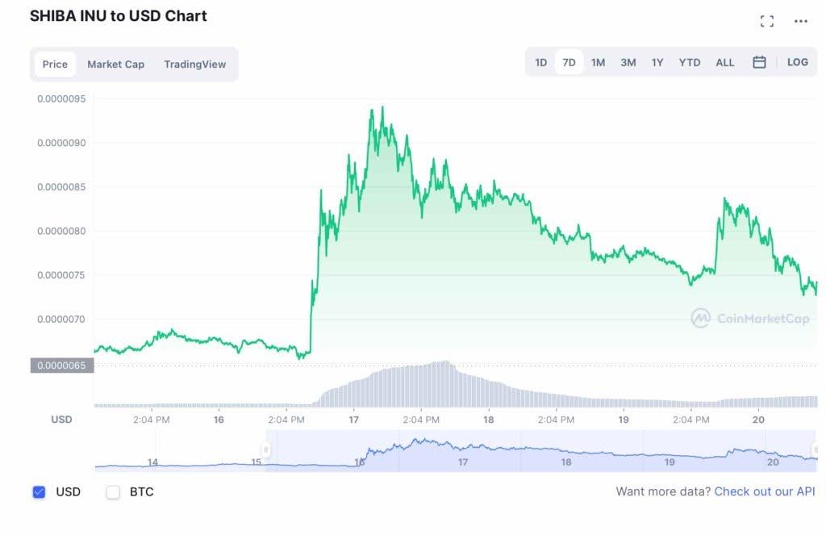This screenshot has height=535, width=826.
Task: Select the YTD time range
Action: (689, 62)
